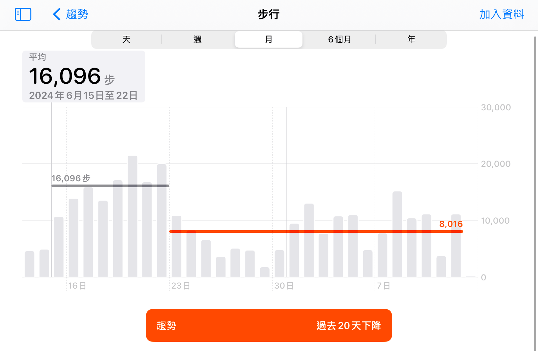This screenshot has width=538, height=351.
Task: Switch to the 天 (day) tab
Action: [x=126, y=40]
